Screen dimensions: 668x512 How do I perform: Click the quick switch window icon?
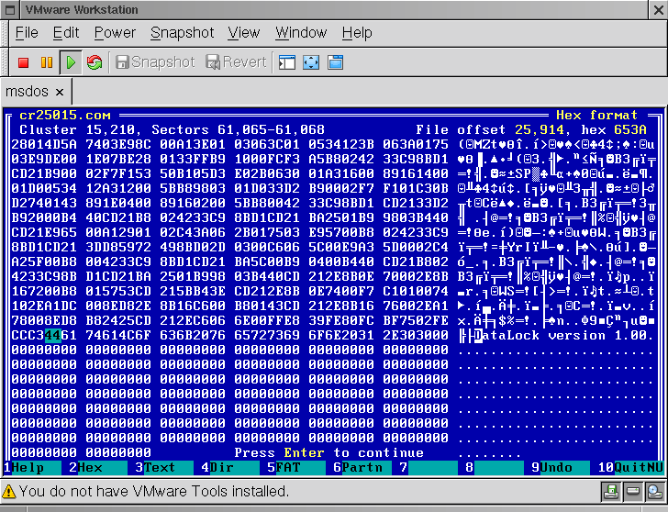click(335, 62)
